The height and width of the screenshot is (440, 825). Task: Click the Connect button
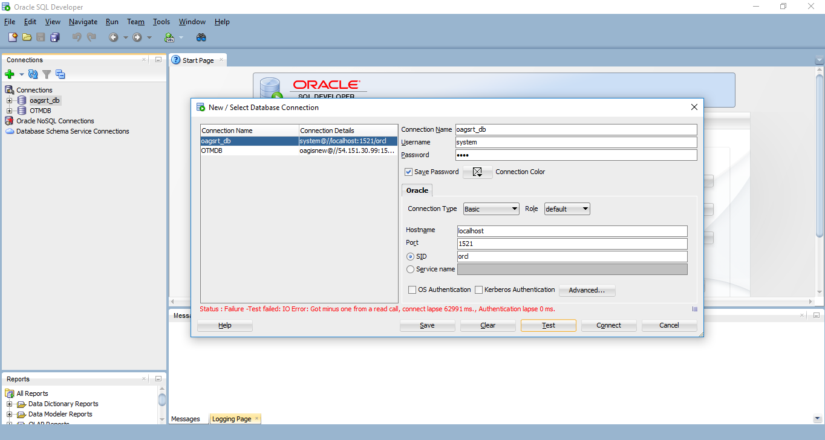pyautogui.click(x=609, y=325)
